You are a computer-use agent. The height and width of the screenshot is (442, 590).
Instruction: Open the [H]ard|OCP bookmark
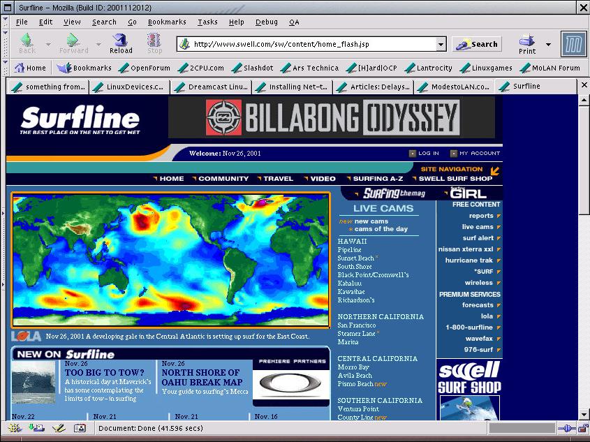(x=371, y=68)
